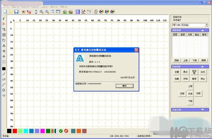Click the 原点 device control button

coord(185,72)
